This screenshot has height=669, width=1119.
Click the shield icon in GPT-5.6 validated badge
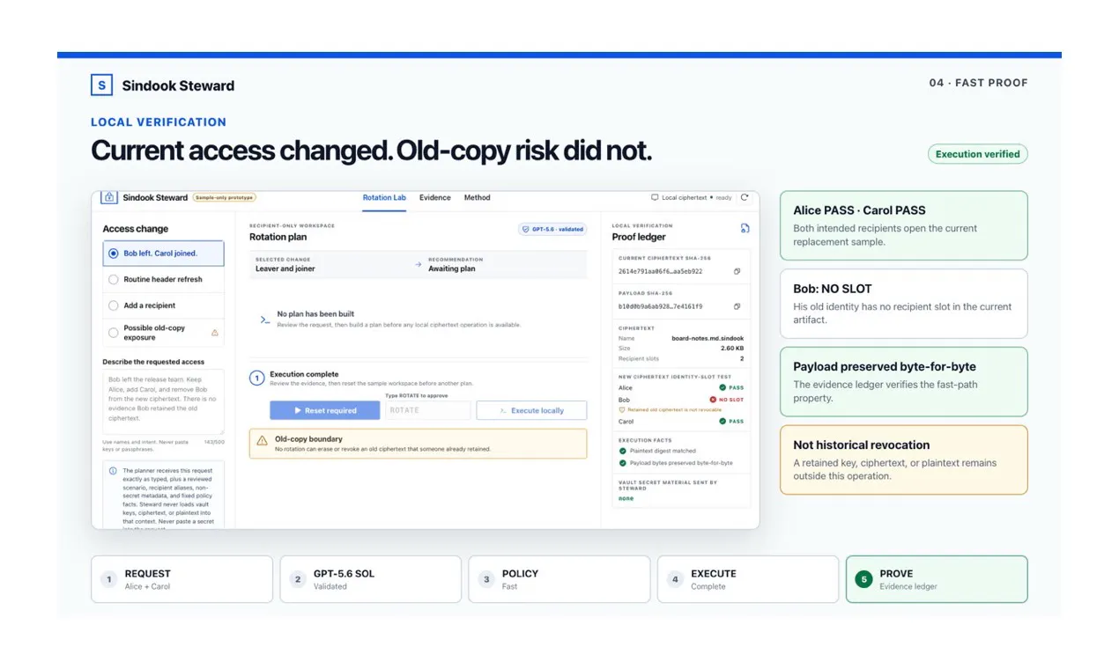(x=526, y=230)
